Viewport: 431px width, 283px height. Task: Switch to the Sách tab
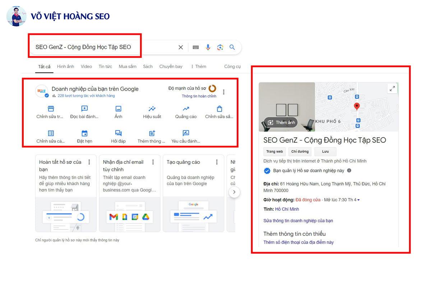[148, 67]
